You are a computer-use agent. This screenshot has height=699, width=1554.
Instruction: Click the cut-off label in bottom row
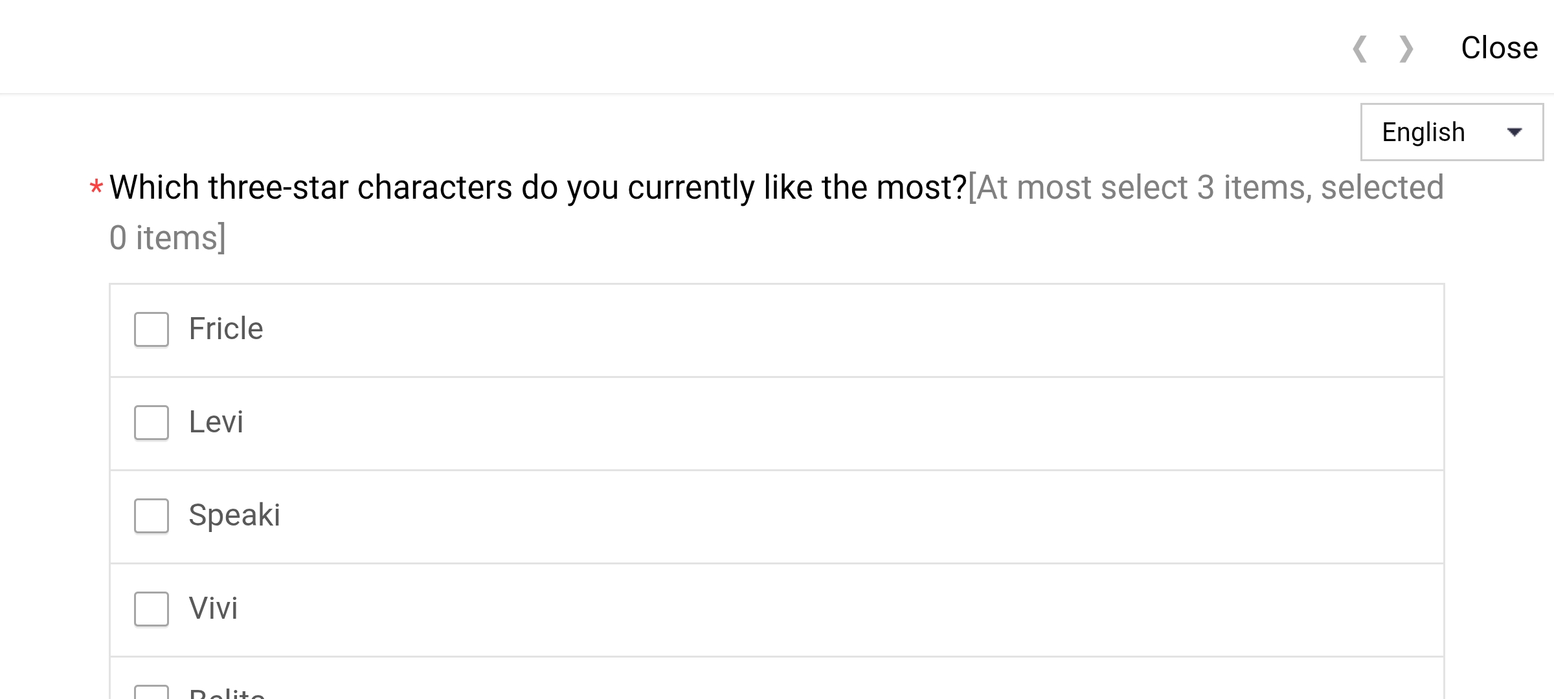pyautogui.click(x=227, y=693)
